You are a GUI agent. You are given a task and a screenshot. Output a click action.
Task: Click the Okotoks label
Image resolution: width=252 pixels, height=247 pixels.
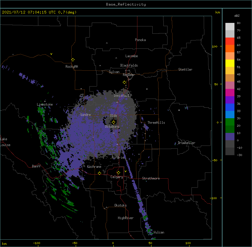120,205
